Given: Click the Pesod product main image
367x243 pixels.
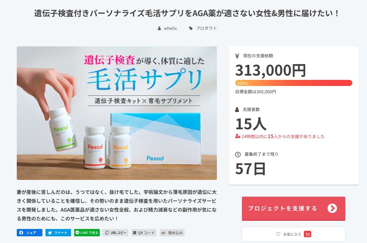Looking at the screenshot, I should [117, 113].
